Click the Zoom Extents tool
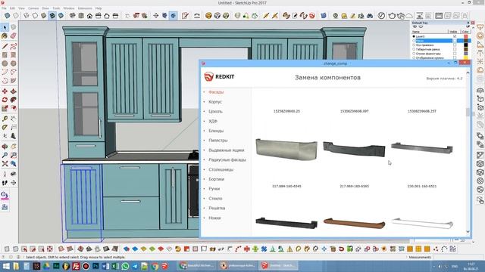485x272 pixels. [x=5, y=164]
